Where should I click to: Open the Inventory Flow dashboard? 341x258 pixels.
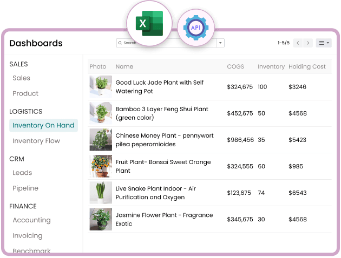36,141
